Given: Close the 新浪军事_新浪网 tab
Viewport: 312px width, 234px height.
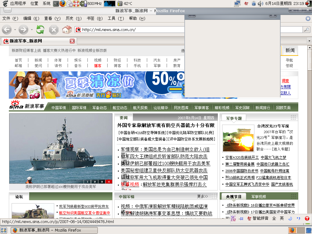Looking at the screenshot, I should click(x=72, y=41).
